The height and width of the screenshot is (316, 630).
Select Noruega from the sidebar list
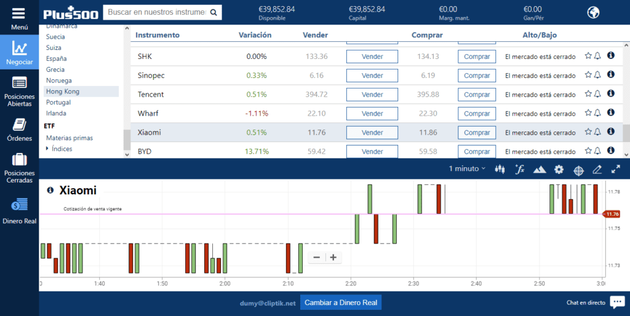[x=58, y=81]
